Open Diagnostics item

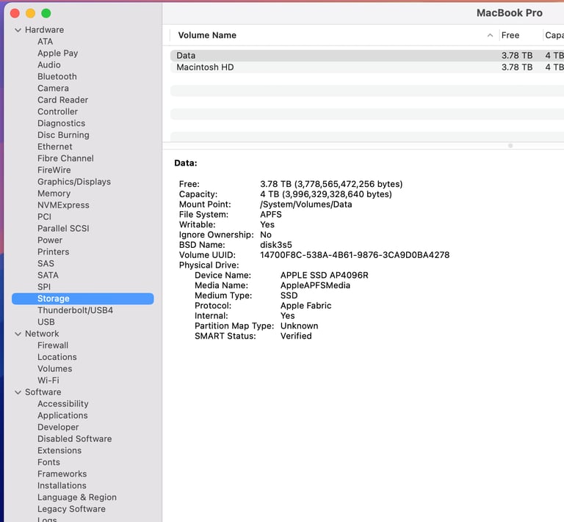[61, 123]
